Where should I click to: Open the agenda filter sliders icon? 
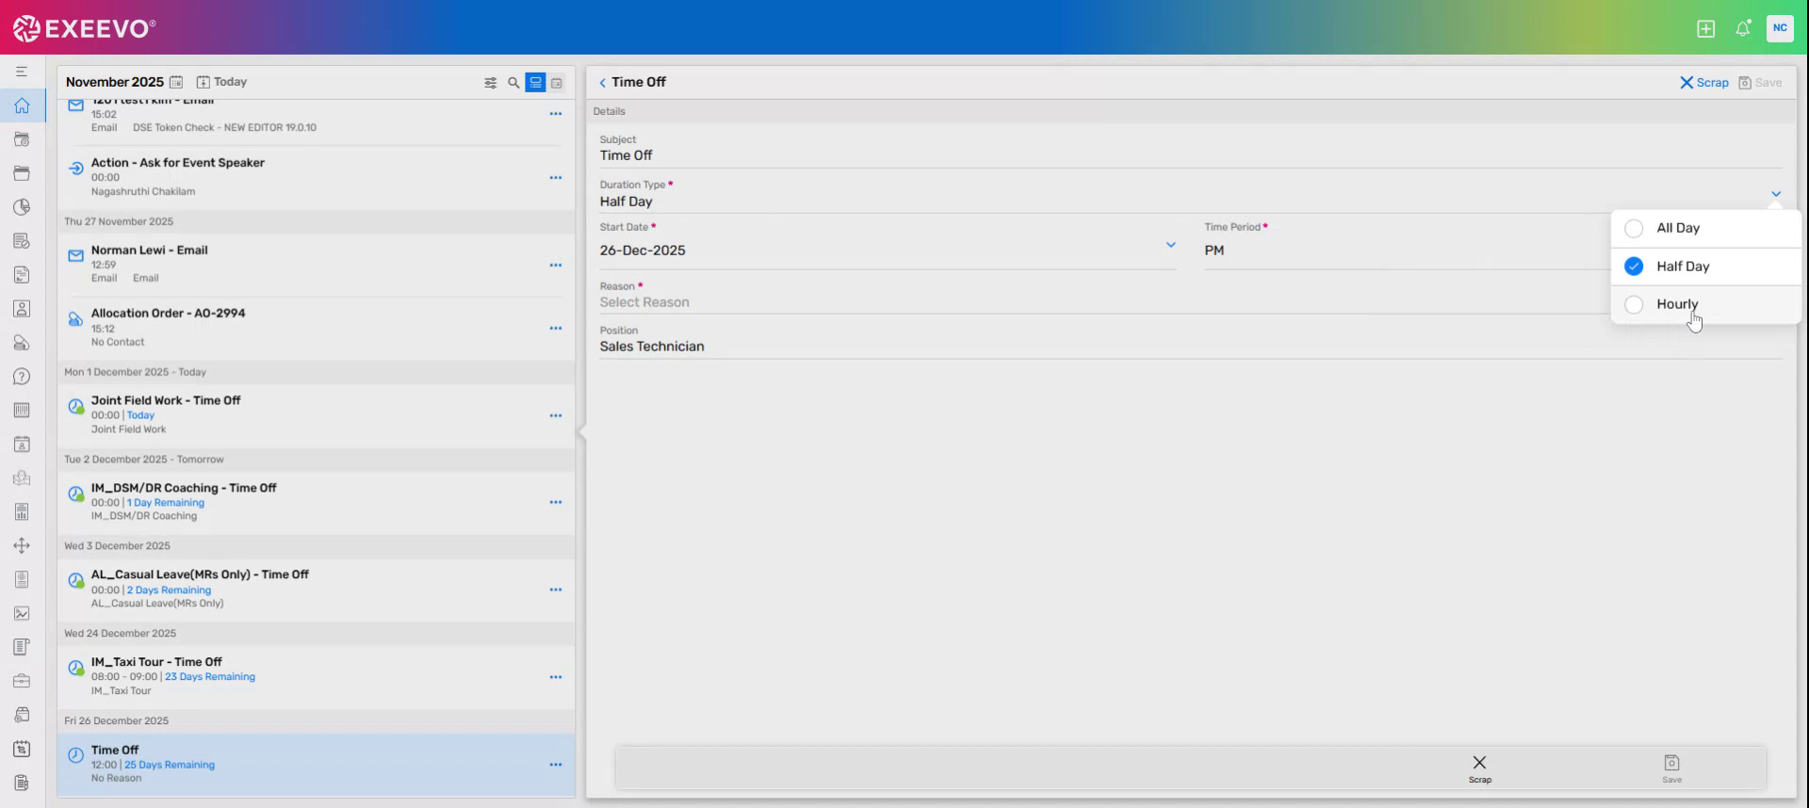(x=491, y=83)
